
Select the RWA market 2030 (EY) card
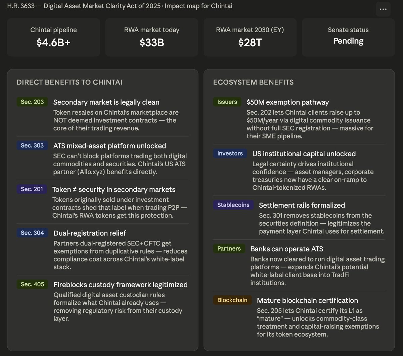[x=250, y=37]
